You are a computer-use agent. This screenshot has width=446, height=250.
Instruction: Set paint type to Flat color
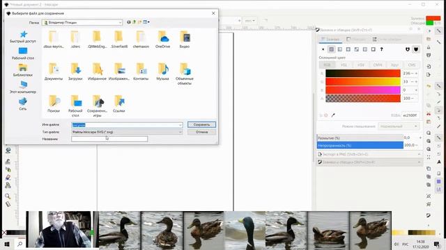[x=332, y=49]
